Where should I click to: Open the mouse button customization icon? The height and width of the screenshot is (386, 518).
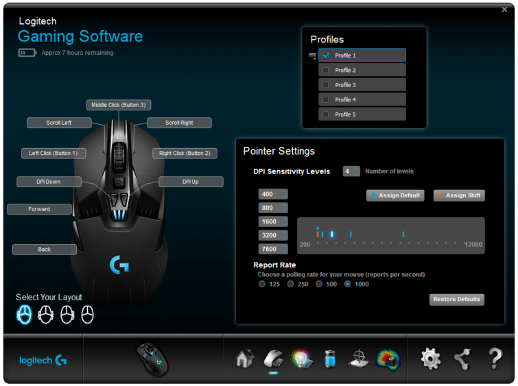click(274, 359)
